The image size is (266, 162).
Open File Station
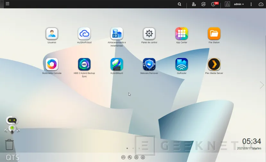(214, 34)
